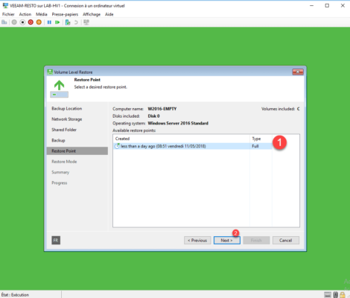This screenshot has width=350, height=298.
Task: Click the 'Full' type cell
Action: point(255,146)
